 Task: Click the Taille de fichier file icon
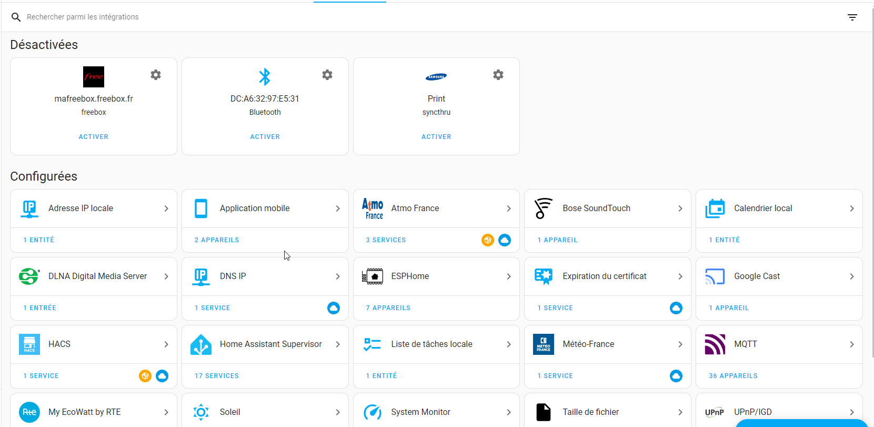pyautogui.click(x=544, y=412)
